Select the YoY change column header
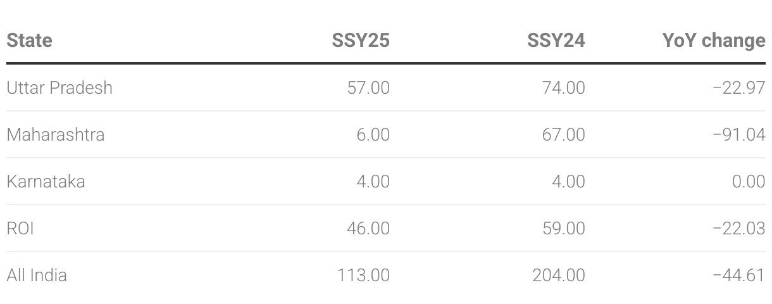This screenshot has height=304, width=772. coord(714,41)
